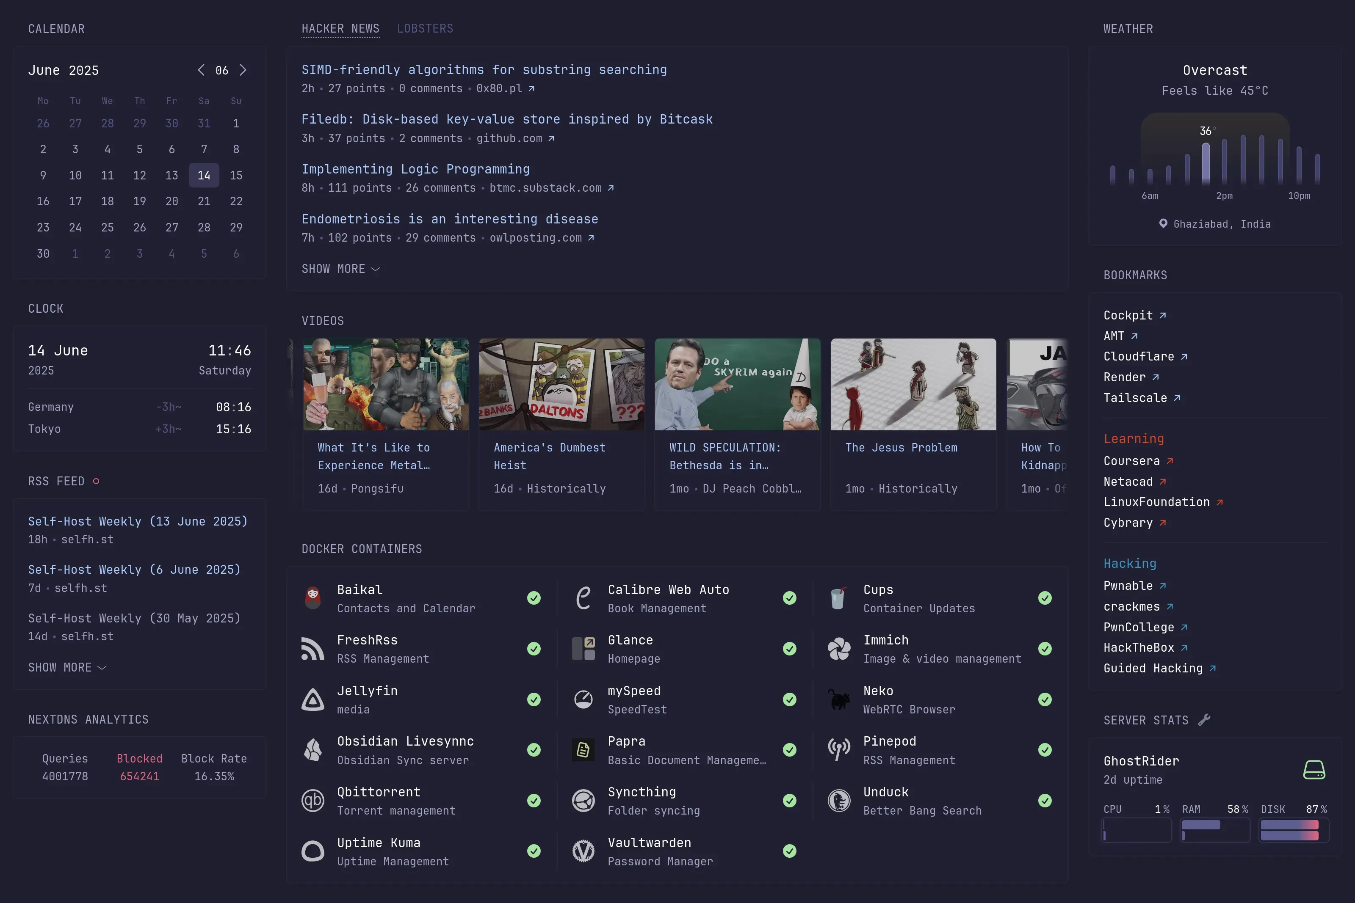
Task: Click the Papra document icon
Action: (x=583, y=750)
